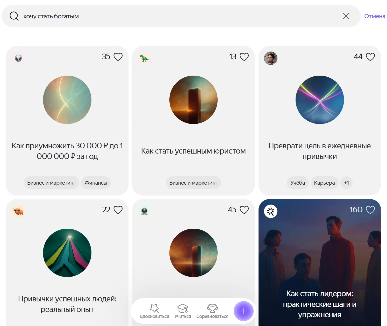Like the card with 35 likes
387x326 pixels.
pos(118,57)
